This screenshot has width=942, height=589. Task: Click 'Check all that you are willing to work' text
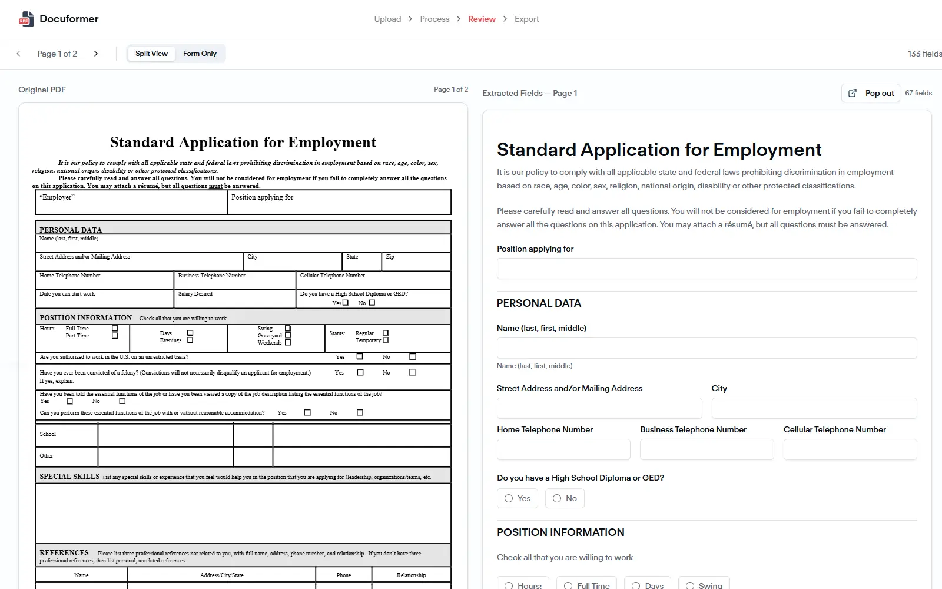click(x=565, y=557)
